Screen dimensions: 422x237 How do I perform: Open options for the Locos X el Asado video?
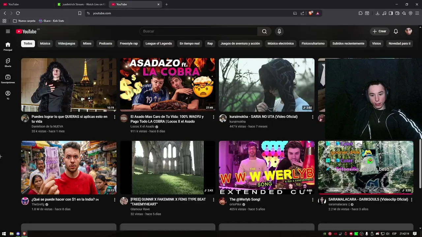[213, 117]
